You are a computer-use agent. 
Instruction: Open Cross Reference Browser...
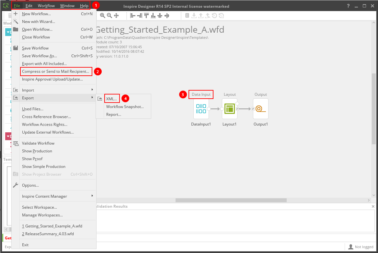pos(54,117)
